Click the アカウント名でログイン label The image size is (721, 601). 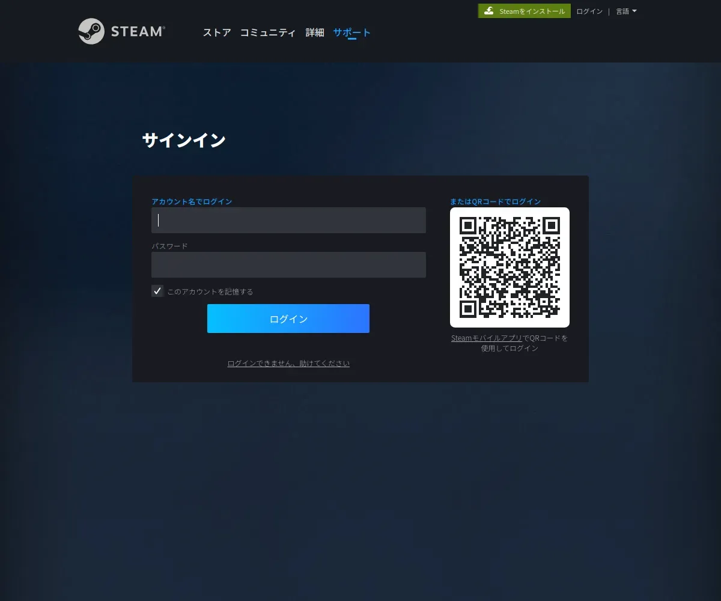[x=192, y=201]
